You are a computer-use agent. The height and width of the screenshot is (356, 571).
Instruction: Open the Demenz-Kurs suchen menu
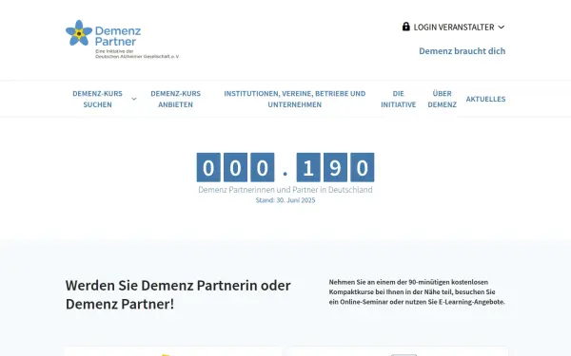click(97, 99)
